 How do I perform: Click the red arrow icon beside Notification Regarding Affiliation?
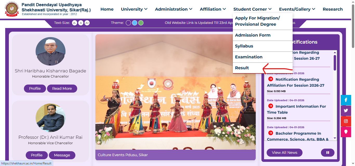pos(270,80)
